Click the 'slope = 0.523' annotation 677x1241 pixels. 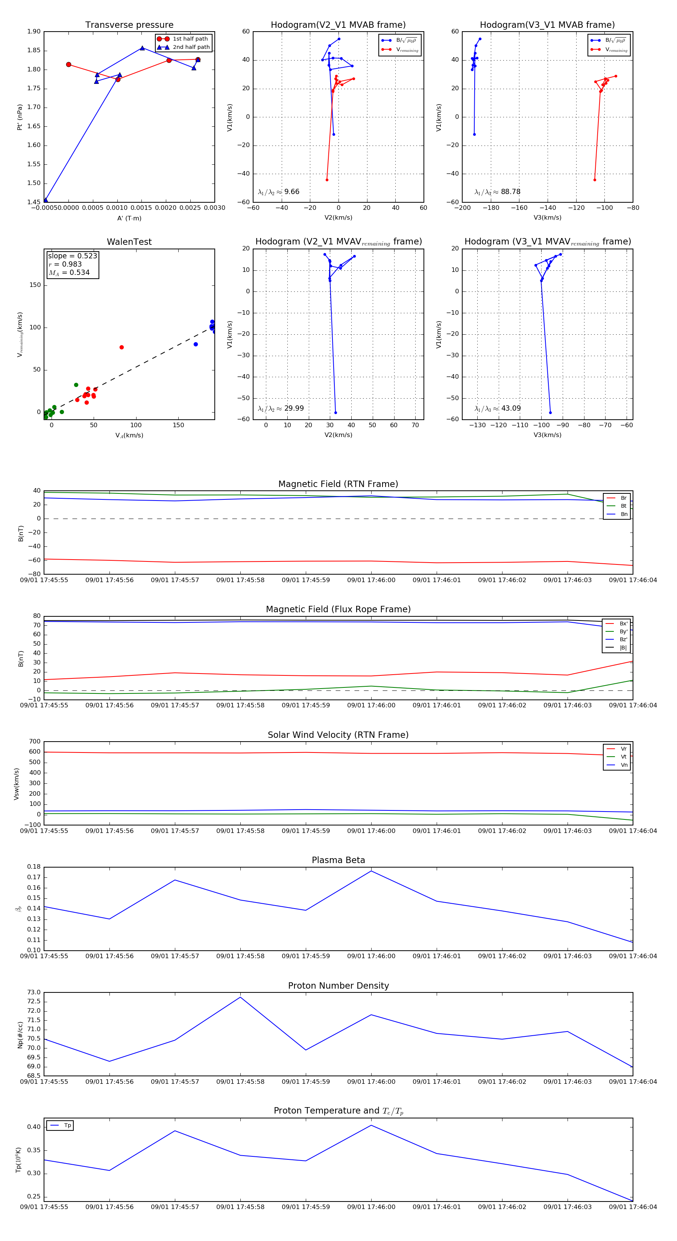coord(72,256)
